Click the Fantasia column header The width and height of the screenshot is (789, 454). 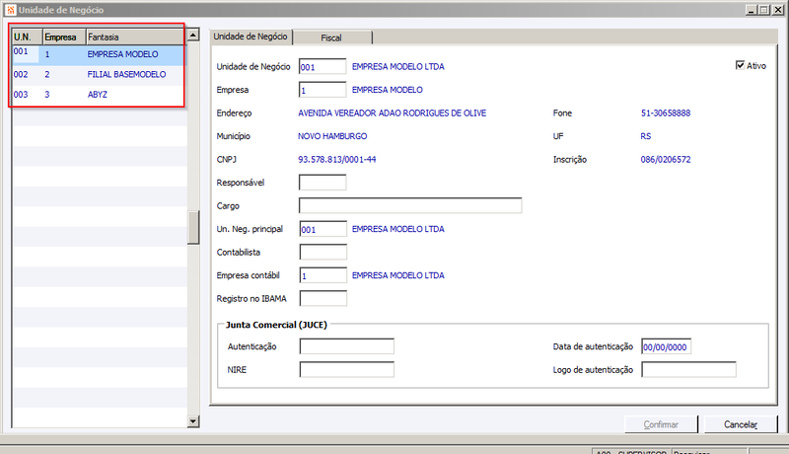pos(135,38)
